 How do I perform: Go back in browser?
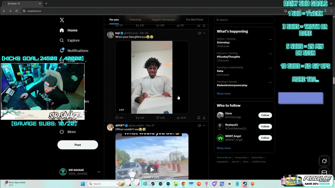tap(4, 11)
